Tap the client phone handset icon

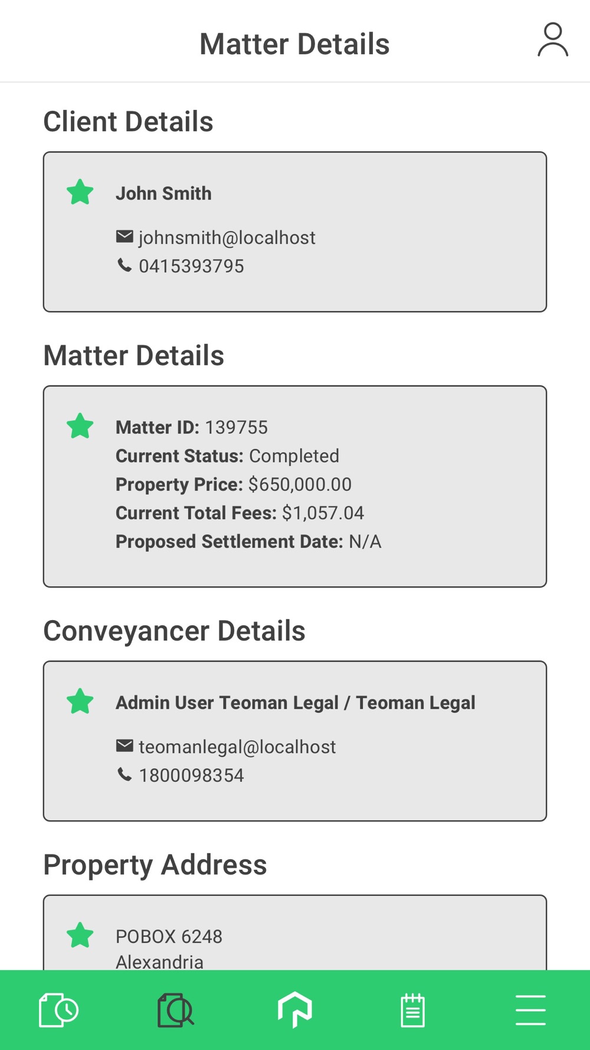[x=124, y=266]
